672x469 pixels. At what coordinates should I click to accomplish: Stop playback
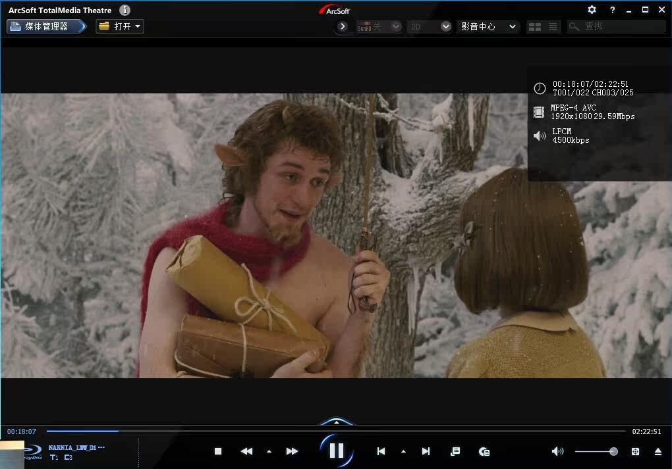(217, 451)
